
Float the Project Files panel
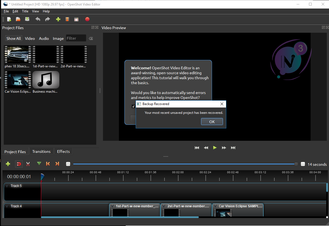click(x=93, y=27)
